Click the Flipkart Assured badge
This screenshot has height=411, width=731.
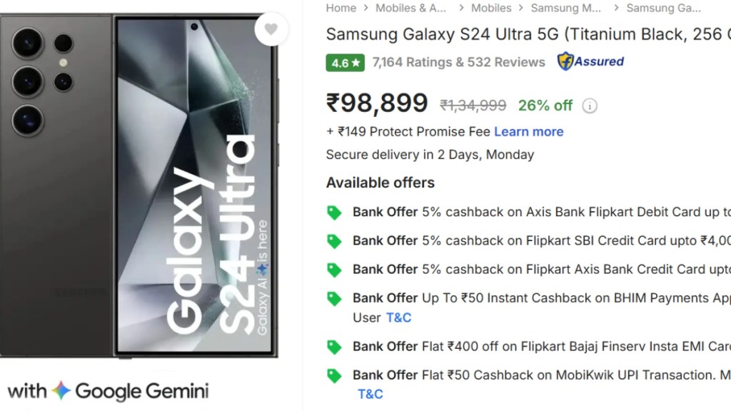(x=590, y=62)
